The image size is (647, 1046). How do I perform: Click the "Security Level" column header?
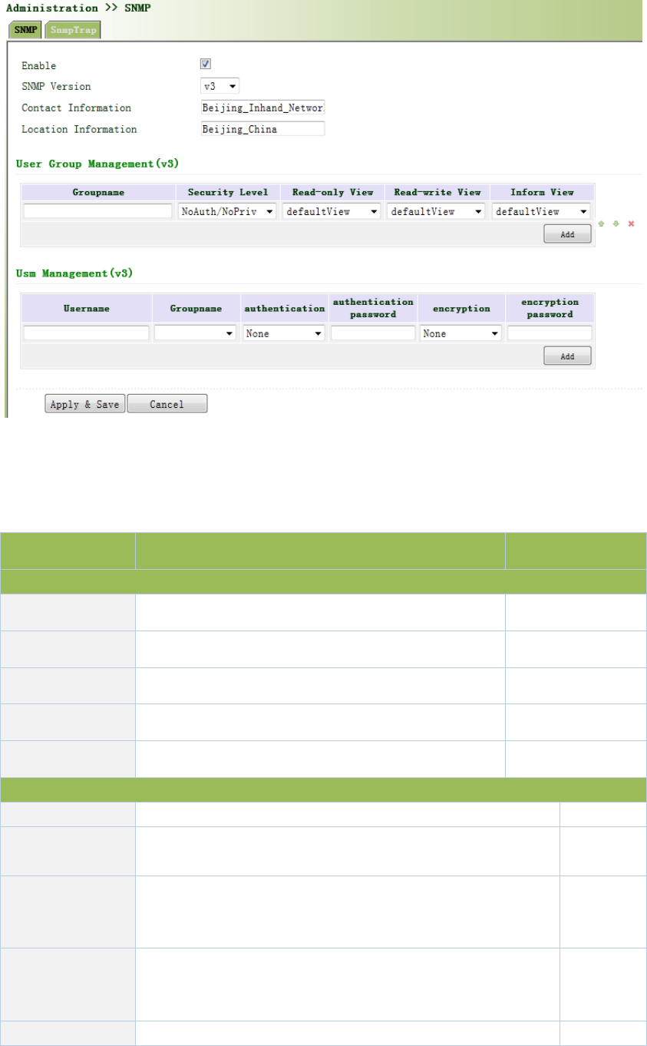coord(228,192)
